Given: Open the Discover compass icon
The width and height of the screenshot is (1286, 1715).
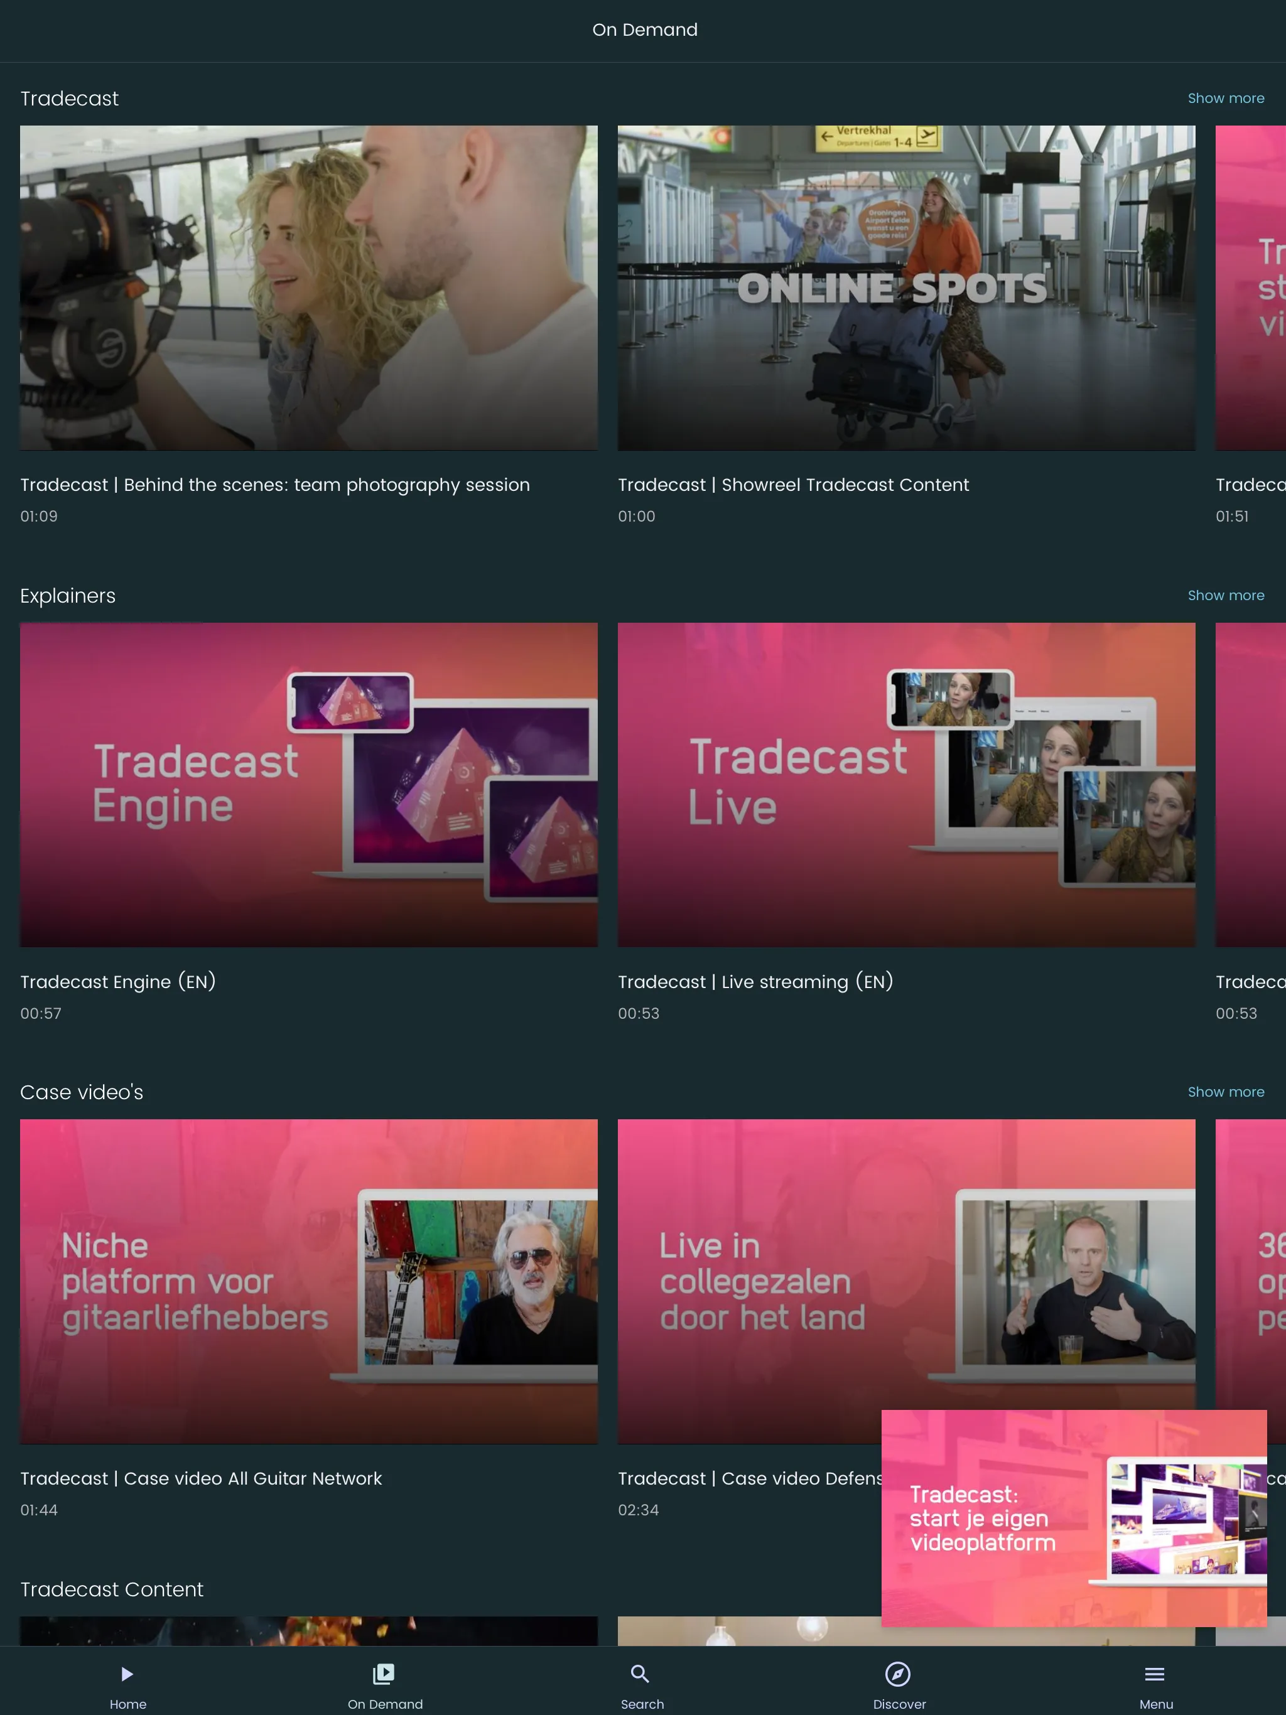Looking at the screenshot, I should click(897, 1674).
